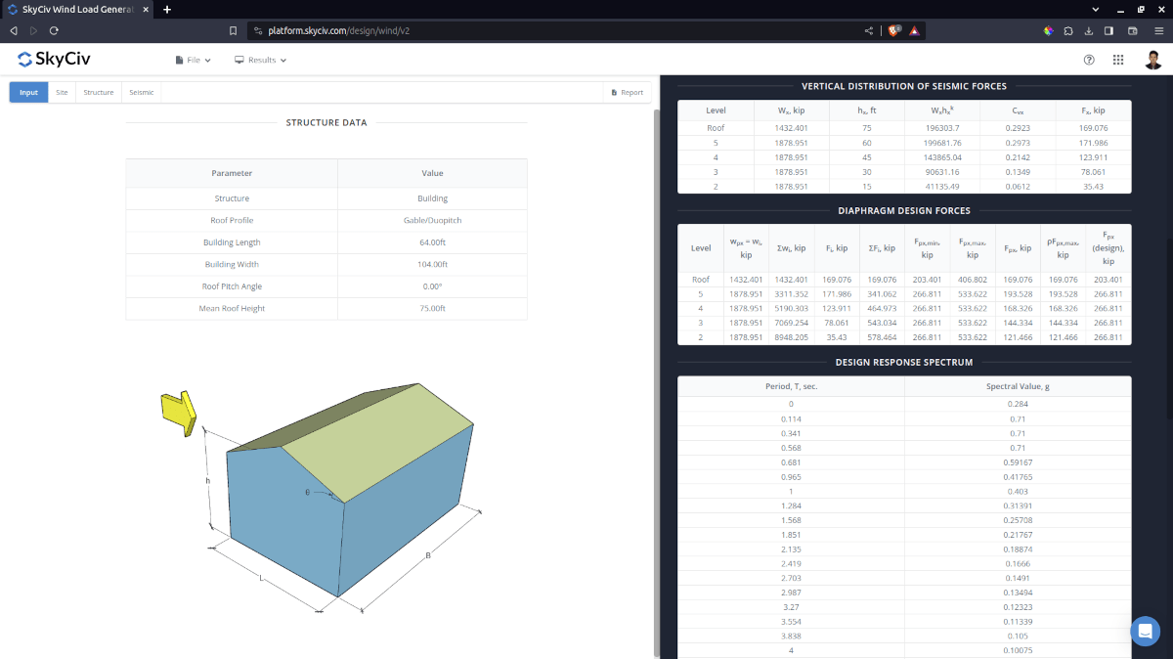Viewport: 1173px width, 659px height.
Task: Click the Report button
Action: point(628,93)
